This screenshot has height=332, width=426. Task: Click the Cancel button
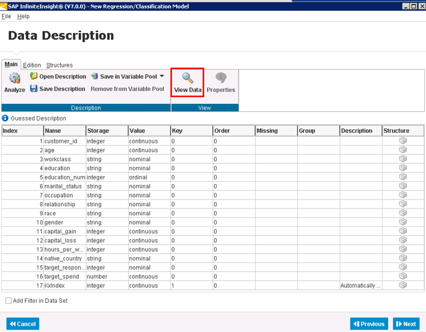click(x=23, y=323)
